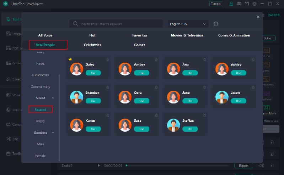This screenshot has width=284, height=175.
Task: Click Daisy's avatar thumbnail
Action: click(x=76, y=69)
